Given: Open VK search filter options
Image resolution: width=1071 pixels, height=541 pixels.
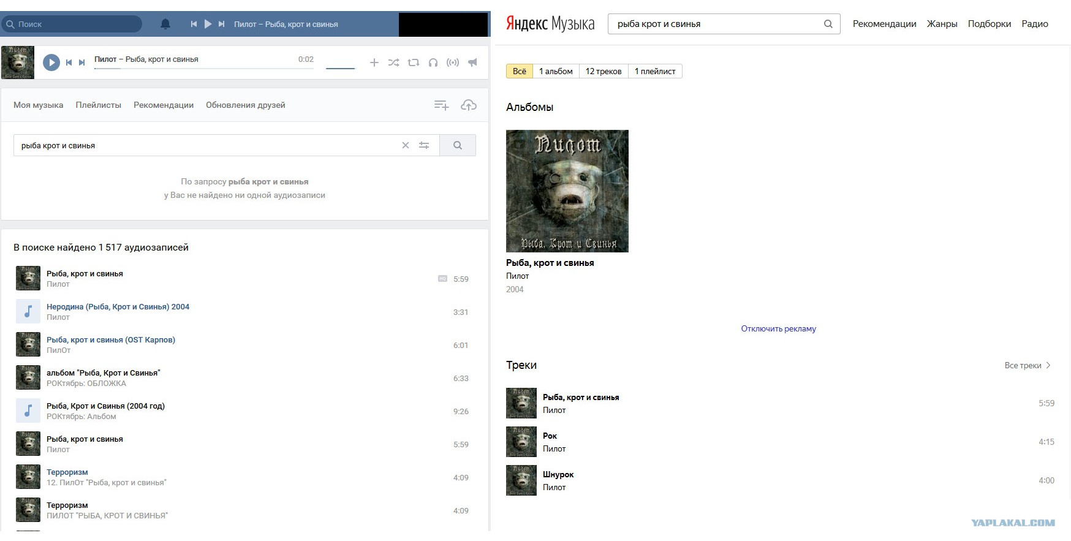Looking at the screenshot, I should point(424,145).
